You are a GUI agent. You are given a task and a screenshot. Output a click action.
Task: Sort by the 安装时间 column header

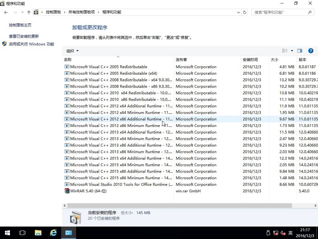[255, 59]
